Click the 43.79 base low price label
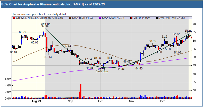203x107 pixels. tap(102, 69)
